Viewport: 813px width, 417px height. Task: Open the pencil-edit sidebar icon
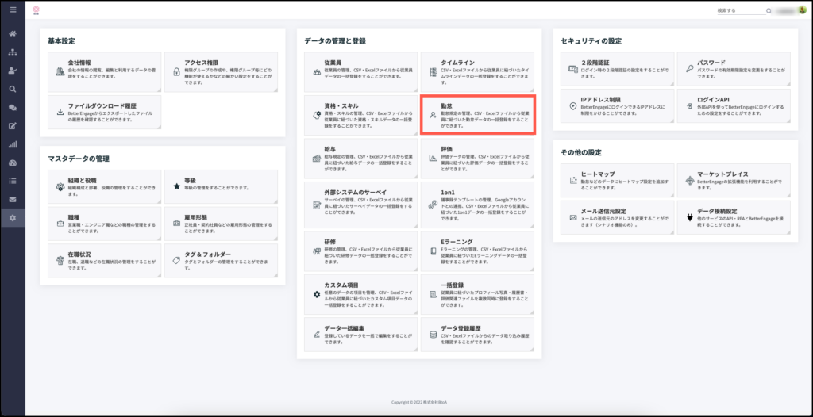tap(13, 126)
